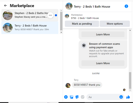
Task: Click the $750 - 2 Beds 1 Bath House listing
Action: point(85,18)
